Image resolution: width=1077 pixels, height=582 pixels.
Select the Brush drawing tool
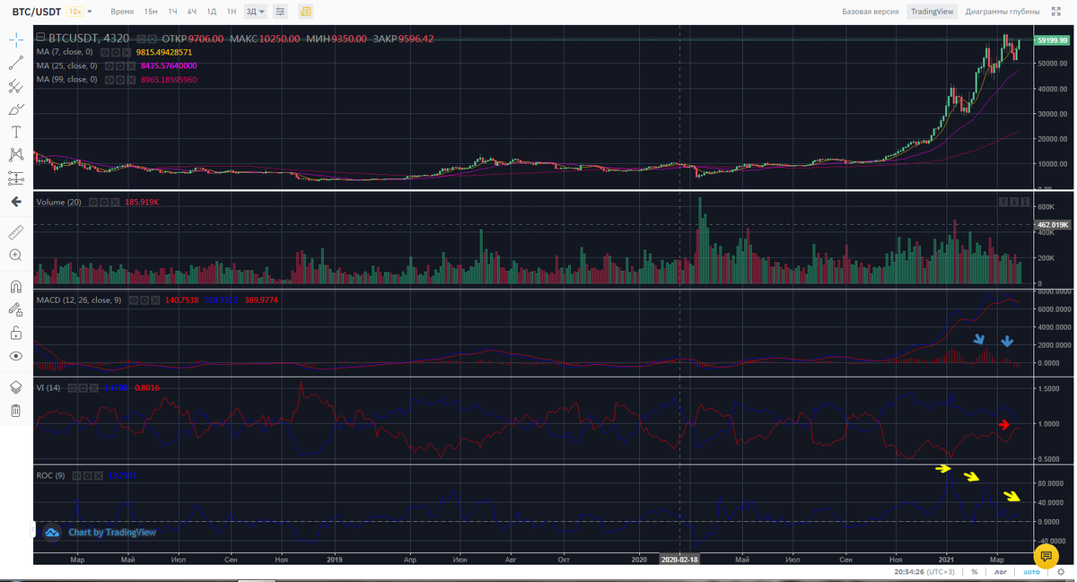(15, 109)
